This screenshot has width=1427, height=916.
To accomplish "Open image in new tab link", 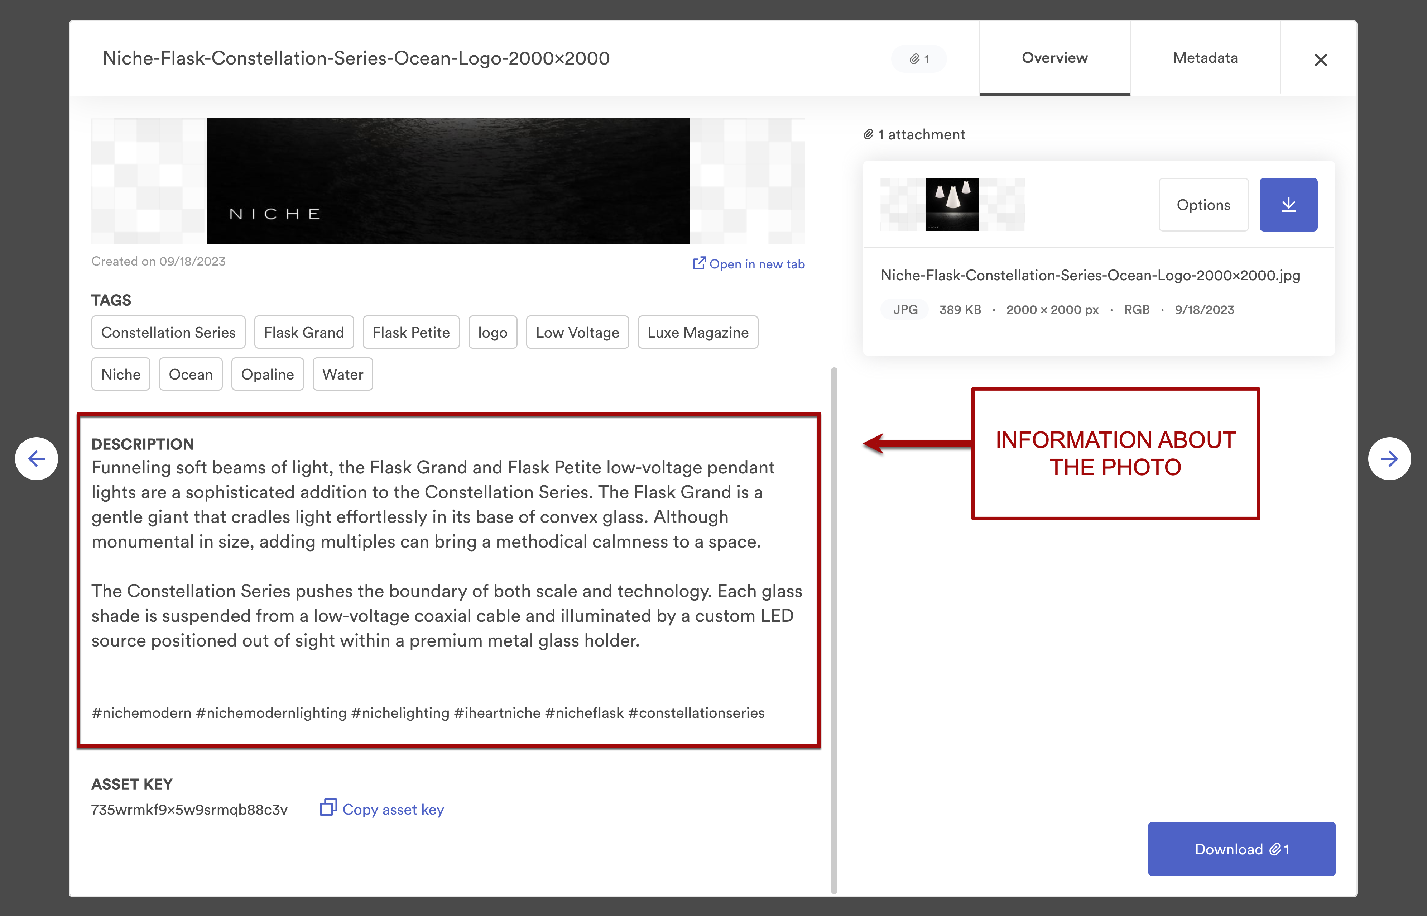I will [x=749, y=263].
